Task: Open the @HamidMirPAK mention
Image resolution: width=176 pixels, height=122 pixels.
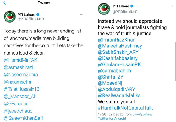Action: (20, 60)
